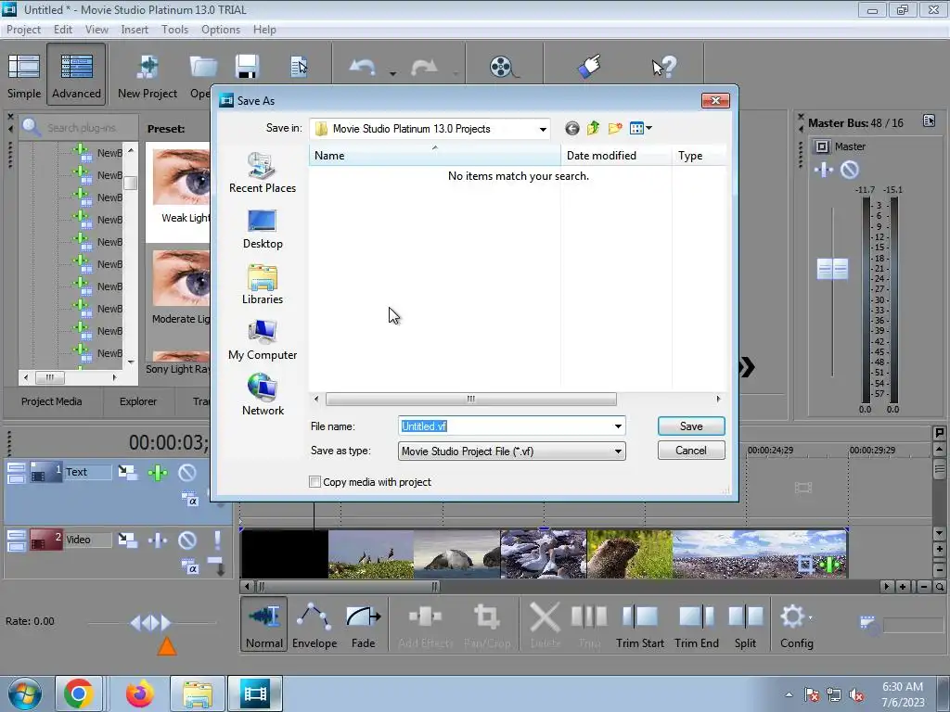Expand the Save in folder dropdown

tap(543, 128)
